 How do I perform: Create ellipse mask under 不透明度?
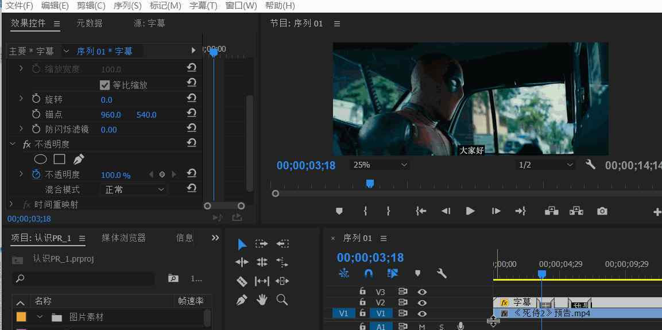point(40,159)
